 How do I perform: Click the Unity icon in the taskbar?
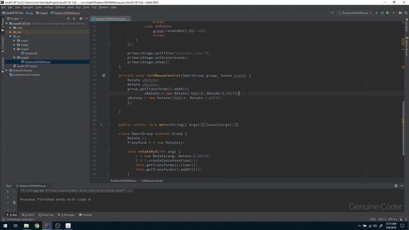click(58, 226)
